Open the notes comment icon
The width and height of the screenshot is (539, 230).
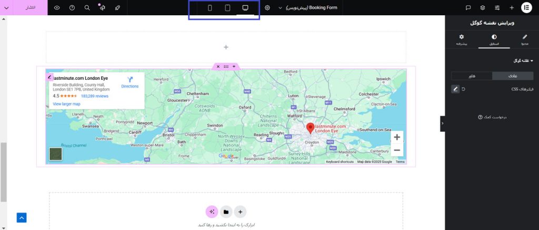(468, 8)
